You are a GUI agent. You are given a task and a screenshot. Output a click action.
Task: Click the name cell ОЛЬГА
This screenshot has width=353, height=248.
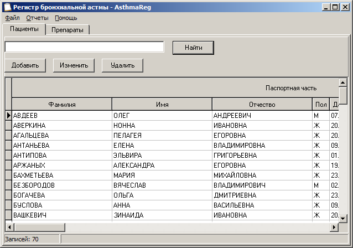pyautogui.click(x=162, y=195)
